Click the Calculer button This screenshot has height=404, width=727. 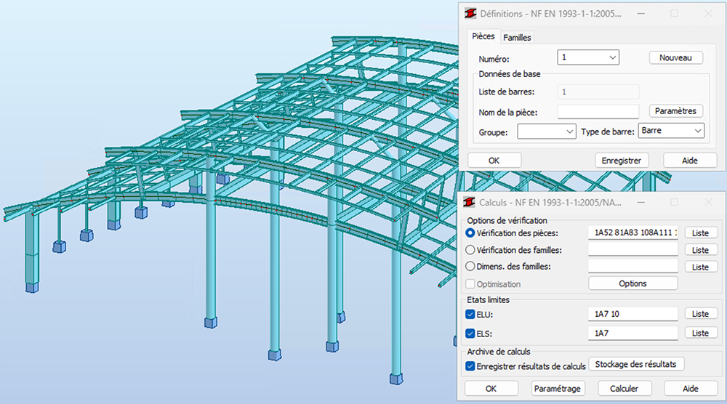pos(624,388)
